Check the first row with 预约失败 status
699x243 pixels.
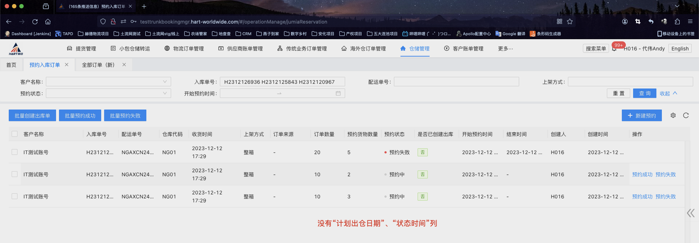click(x=15, y=152)
